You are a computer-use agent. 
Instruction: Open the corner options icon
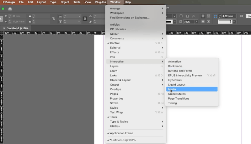181,16
